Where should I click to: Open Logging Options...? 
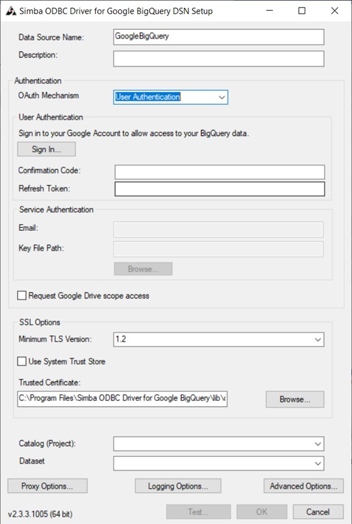(178, 486)
